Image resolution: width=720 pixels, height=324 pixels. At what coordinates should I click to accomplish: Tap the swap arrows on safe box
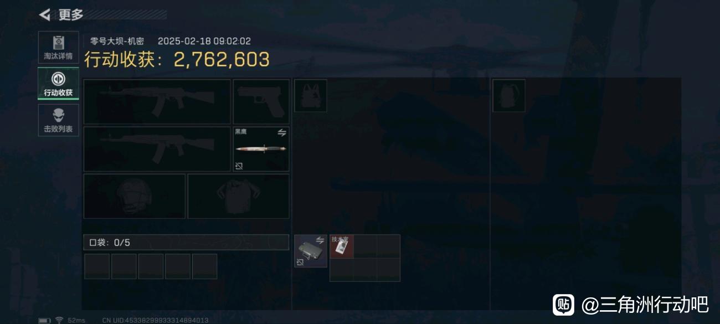[x=320, y=240]
